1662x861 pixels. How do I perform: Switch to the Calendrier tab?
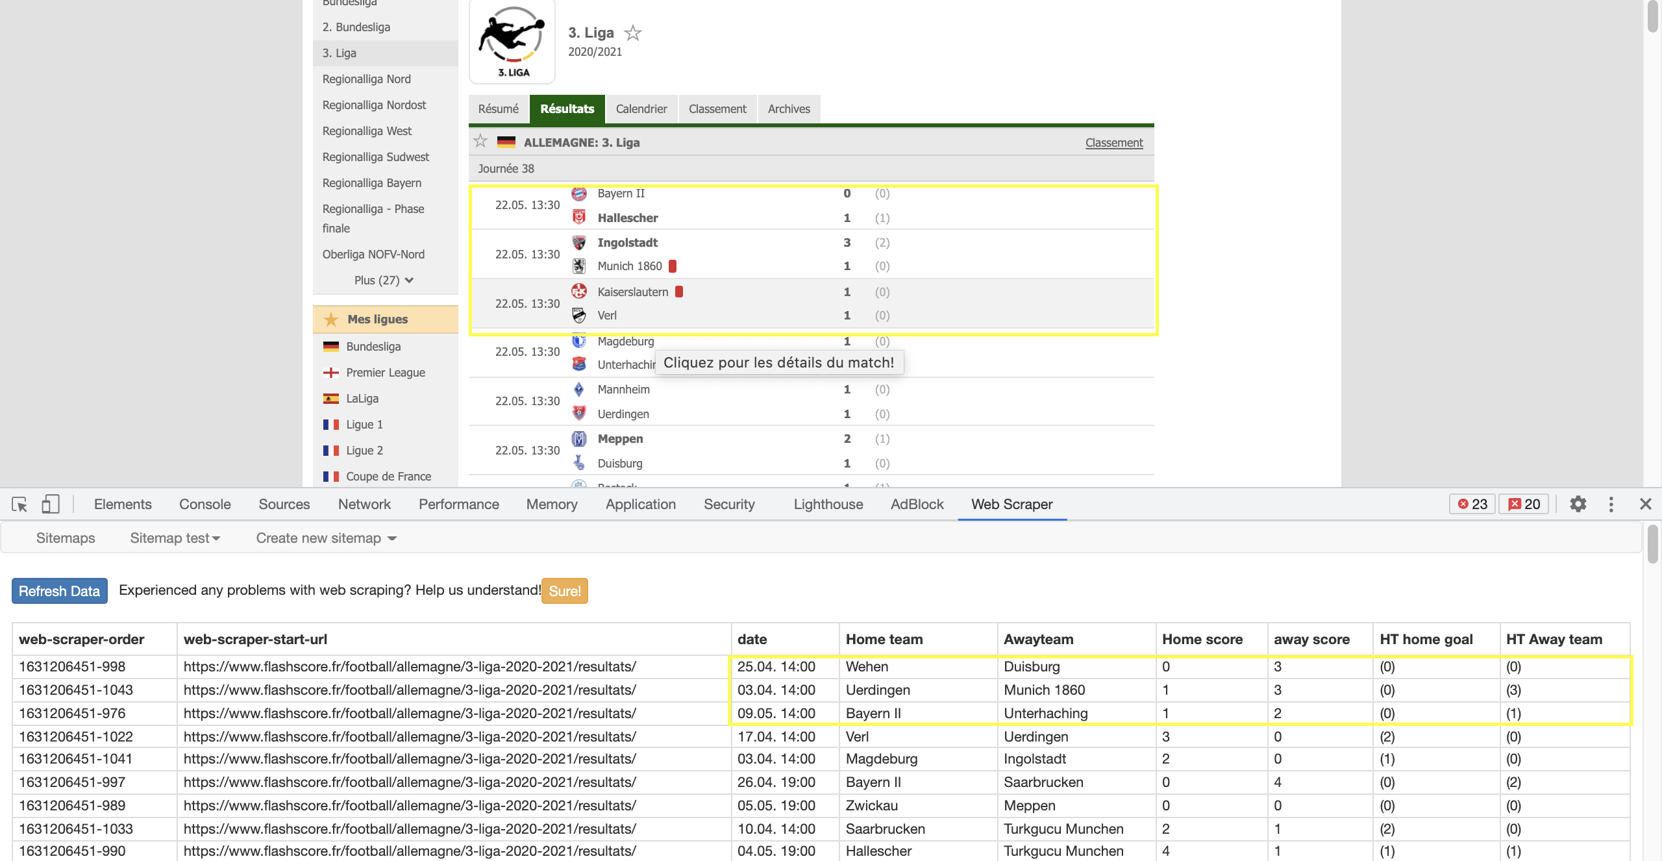pos(641,109)
